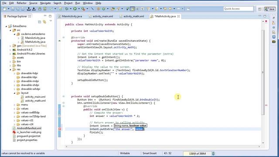This screenshot has height=157, width=279.
Task: Open dropdown arrow next to New icon
Action: pos(8,9)
